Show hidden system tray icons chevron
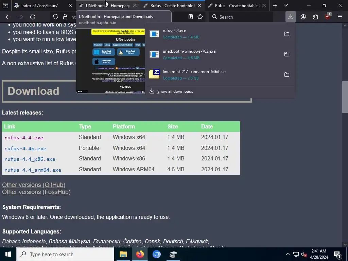 288,254
